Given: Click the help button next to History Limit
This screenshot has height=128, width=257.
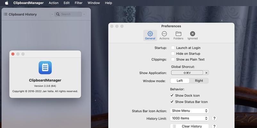Looking at the screenshot, I should coord(214,118).
